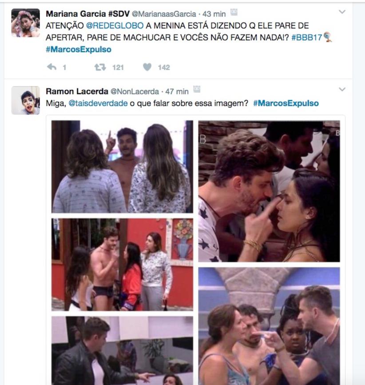365x385 pixels.
Task: Open Mariana Garcia's profile avatar
Action: (x=25, y=23)
